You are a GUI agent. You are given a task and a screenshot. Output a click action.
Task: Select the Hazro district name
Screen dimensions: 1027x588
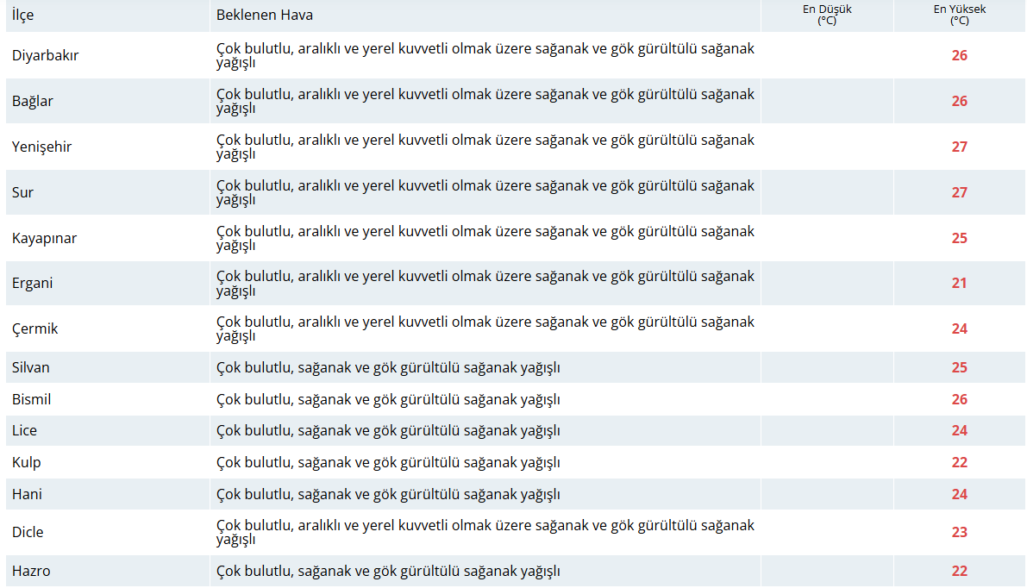click(x=31, y=571)
